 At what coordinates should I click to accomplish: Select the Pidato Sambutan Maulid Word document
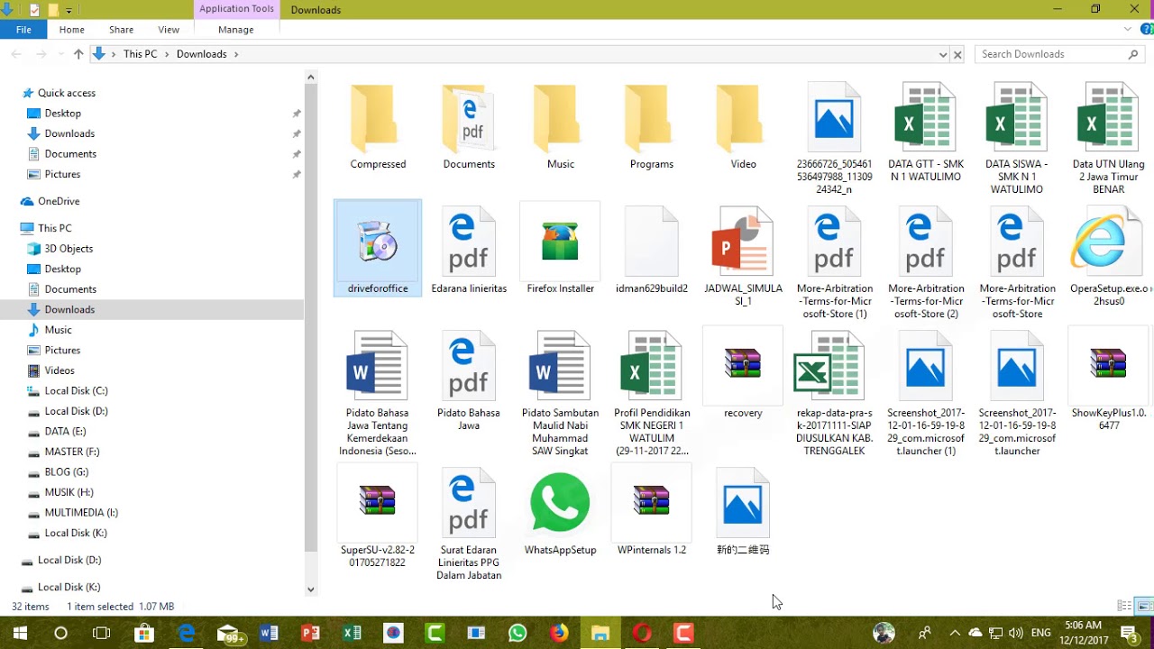click(560, 393)
